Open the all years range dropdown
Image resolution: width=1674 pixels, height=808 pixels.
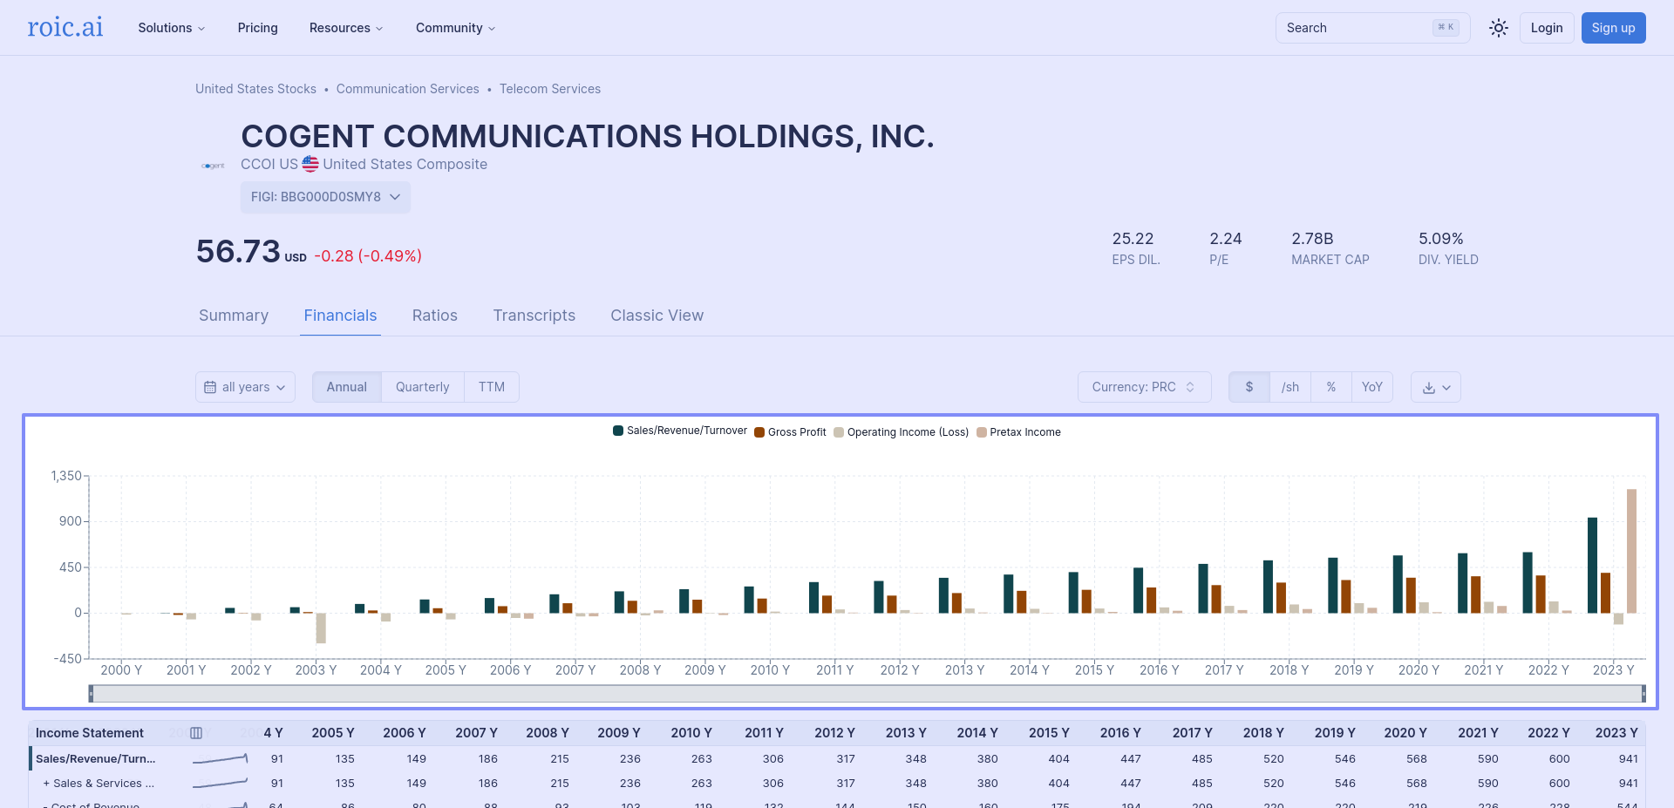(x=245, y=387)
